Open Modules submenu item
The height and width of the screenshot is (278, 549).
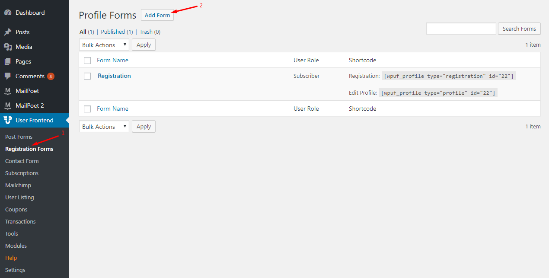point(16,246)
